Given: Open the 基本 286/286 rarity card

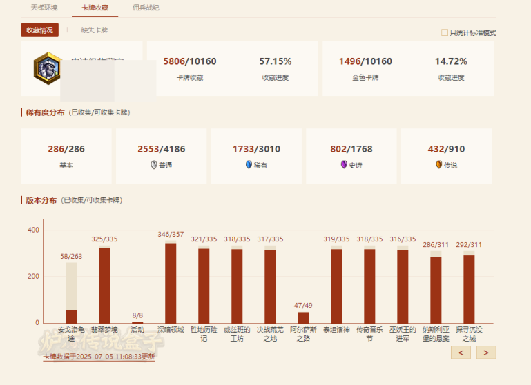Looking at the screenshot, I should click(x=66, y=155).
